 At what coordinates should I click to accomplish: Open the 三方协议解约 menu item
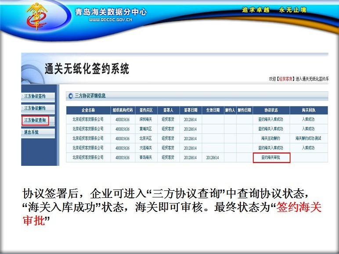(35, 108)
